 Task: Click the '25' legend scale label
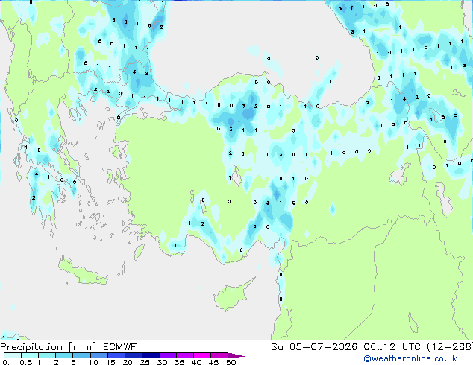[x=145, y=362]
